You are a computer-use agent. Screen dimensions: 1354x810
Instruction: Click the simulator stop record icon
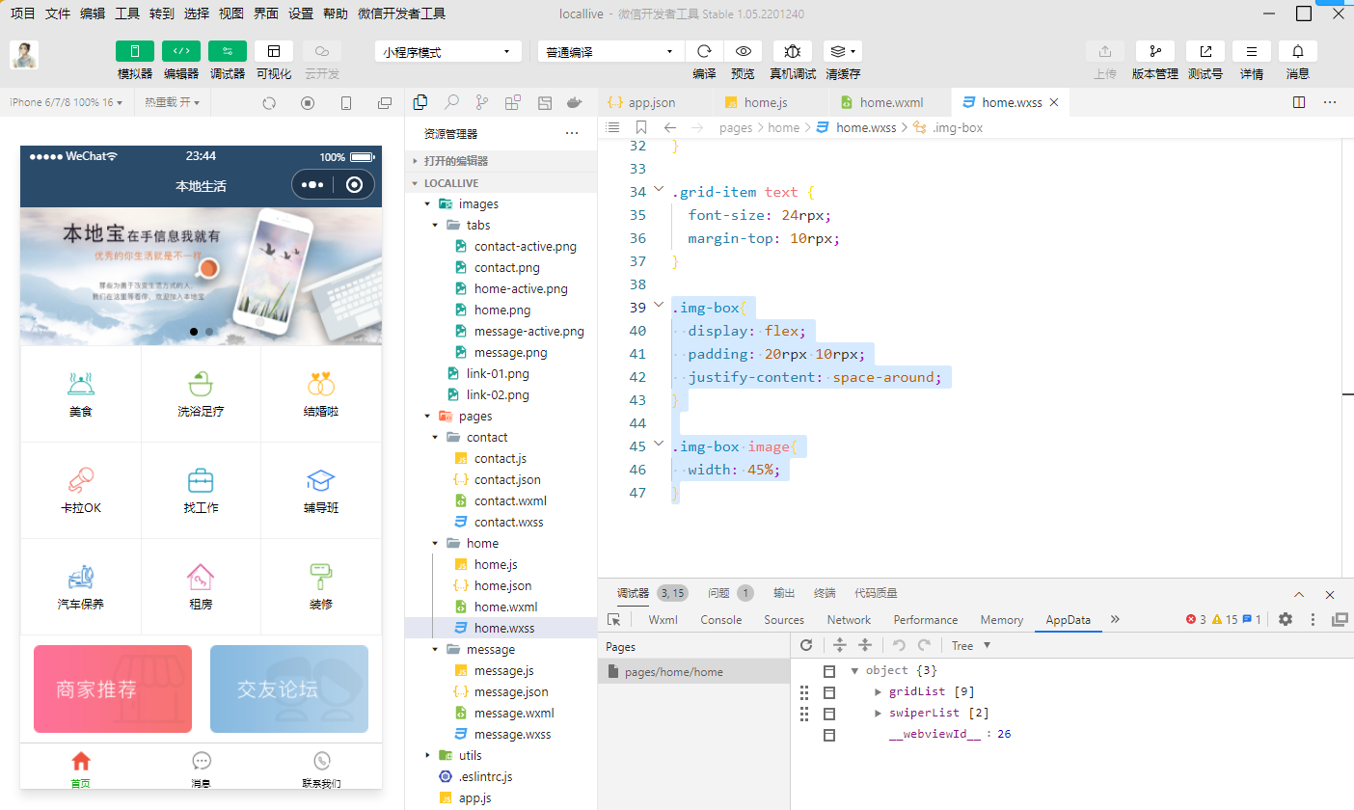(x=308, y=102)
